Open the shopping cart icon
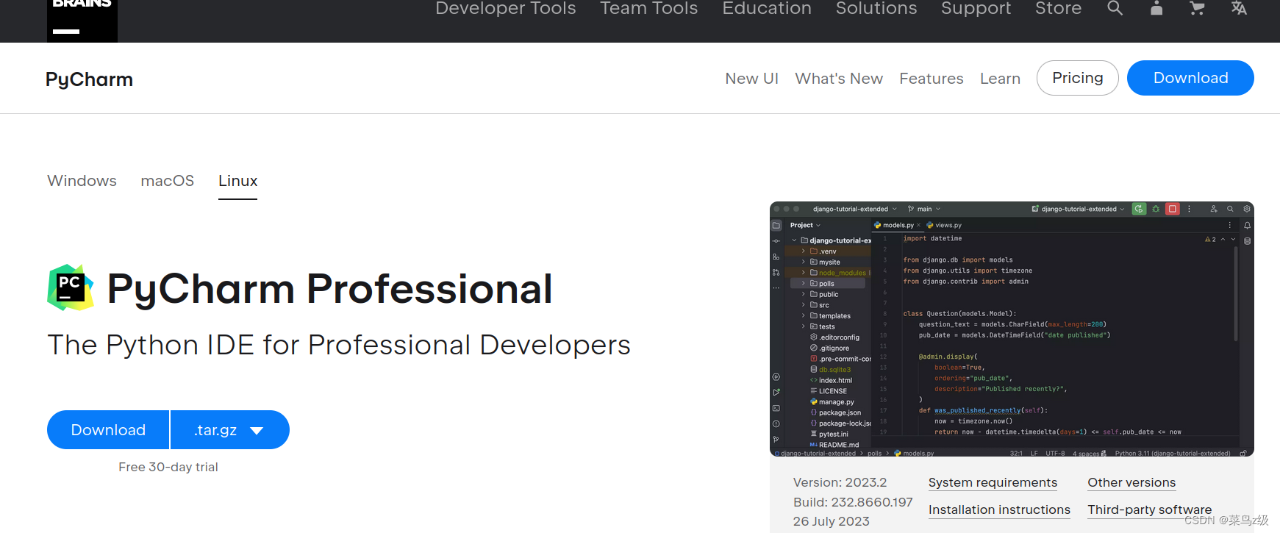1280x533 pixels. pyautogui.click(x=1197, y=8)
